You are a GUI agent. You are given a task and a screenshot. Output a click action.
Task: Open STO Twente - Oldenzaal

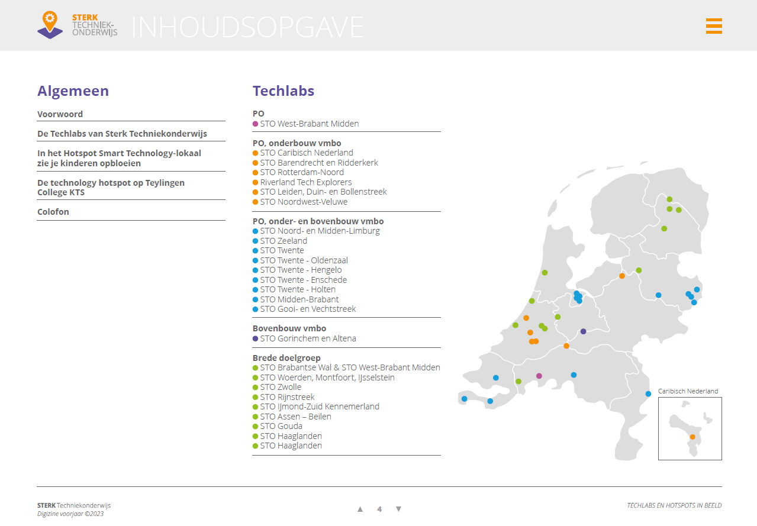point(300,260)
